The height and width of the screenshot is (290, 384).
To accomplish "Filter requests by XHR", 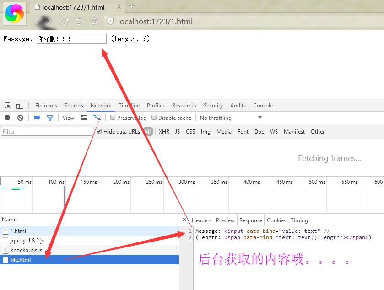I will click(164, 132).
